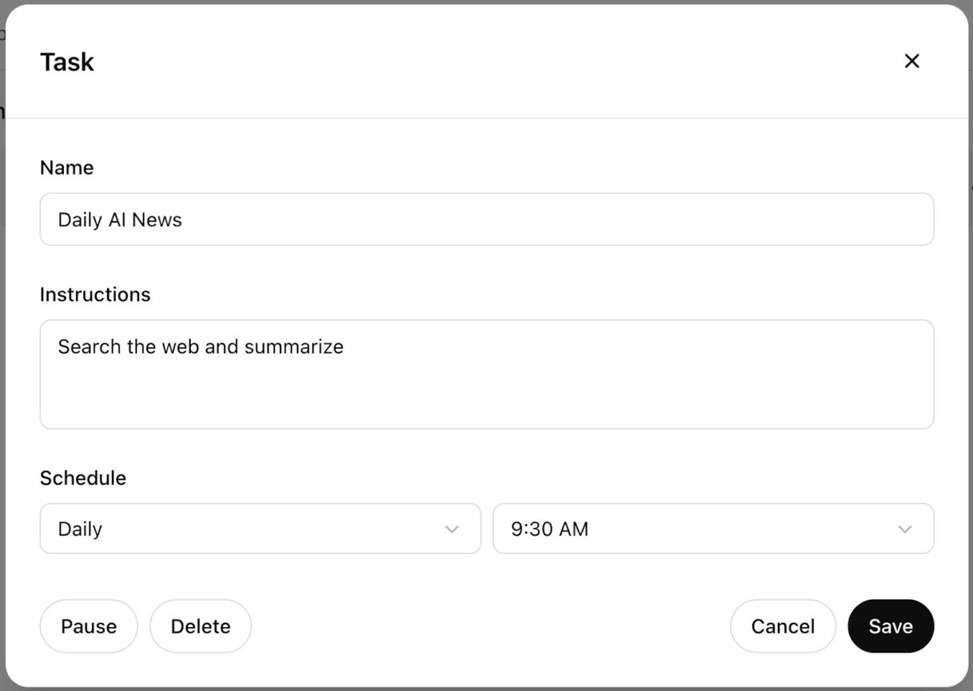Select the task name text Daily AI News
Image resolution: width=973 pixels, height=691 pixels.
click(118, 219)
